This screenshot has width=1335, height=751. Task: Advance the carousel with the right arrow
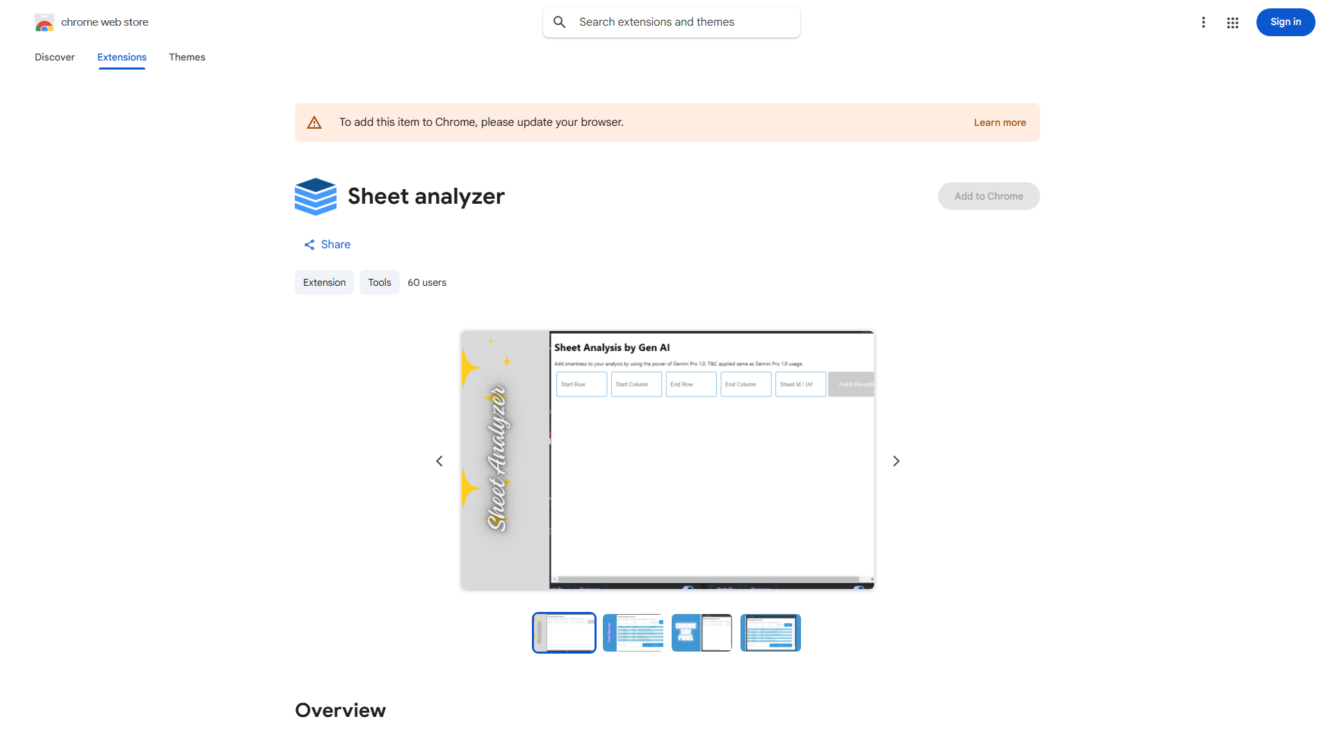896,460
